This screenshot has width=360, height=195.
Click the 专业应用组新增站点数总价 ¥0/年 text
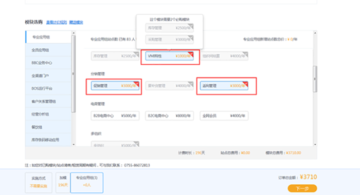(270, 39)
